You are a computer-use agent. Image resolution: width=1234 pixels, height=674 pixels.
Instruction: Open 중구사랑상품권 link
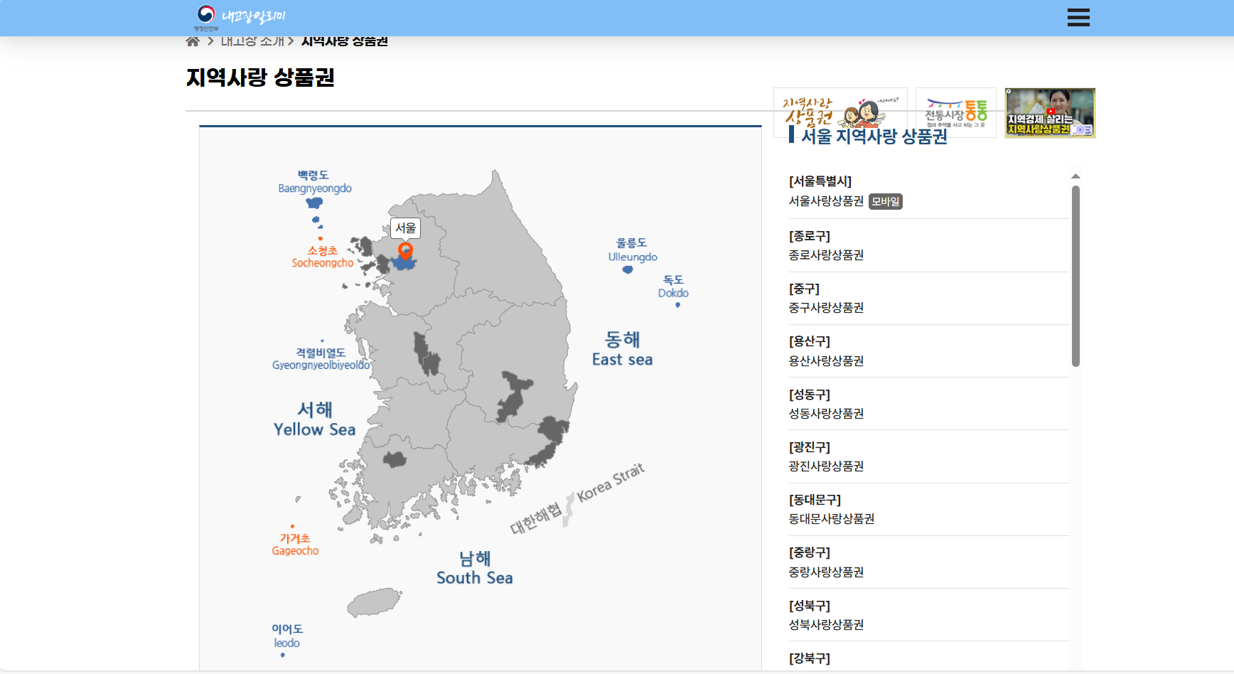(x=826, y=307)
